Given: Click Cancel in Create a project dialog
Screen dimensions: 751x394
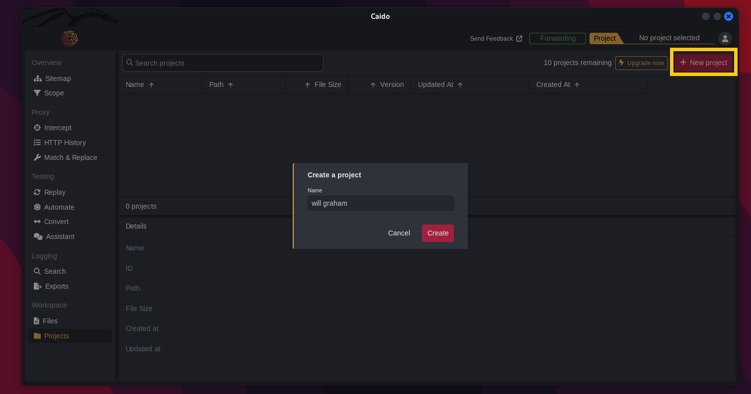Looking at the screenshot, I should [399, 233].
